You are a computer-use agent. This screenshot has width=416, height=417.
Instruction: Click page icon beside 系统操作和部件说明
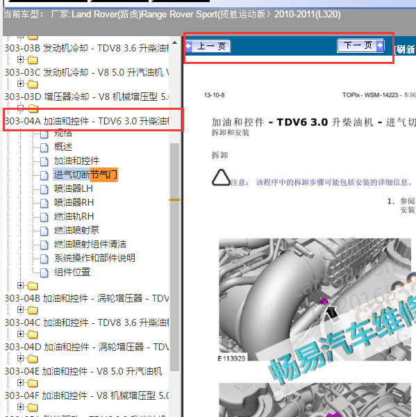pyautogui.click(x=44, y=259)
